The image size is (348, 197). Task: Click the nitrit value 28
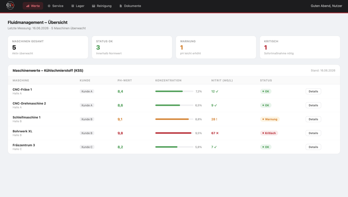[x=214, y=119]
